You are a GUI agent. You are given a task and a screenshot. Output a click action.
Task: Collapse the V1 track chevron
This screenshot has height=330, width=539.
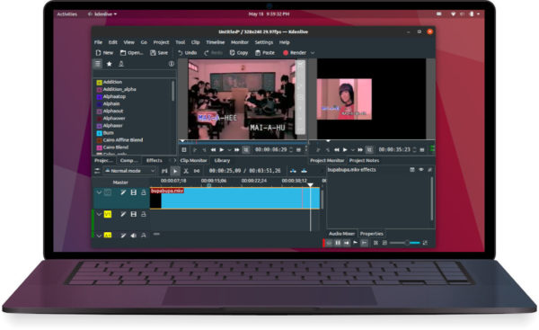pos(99,214)
